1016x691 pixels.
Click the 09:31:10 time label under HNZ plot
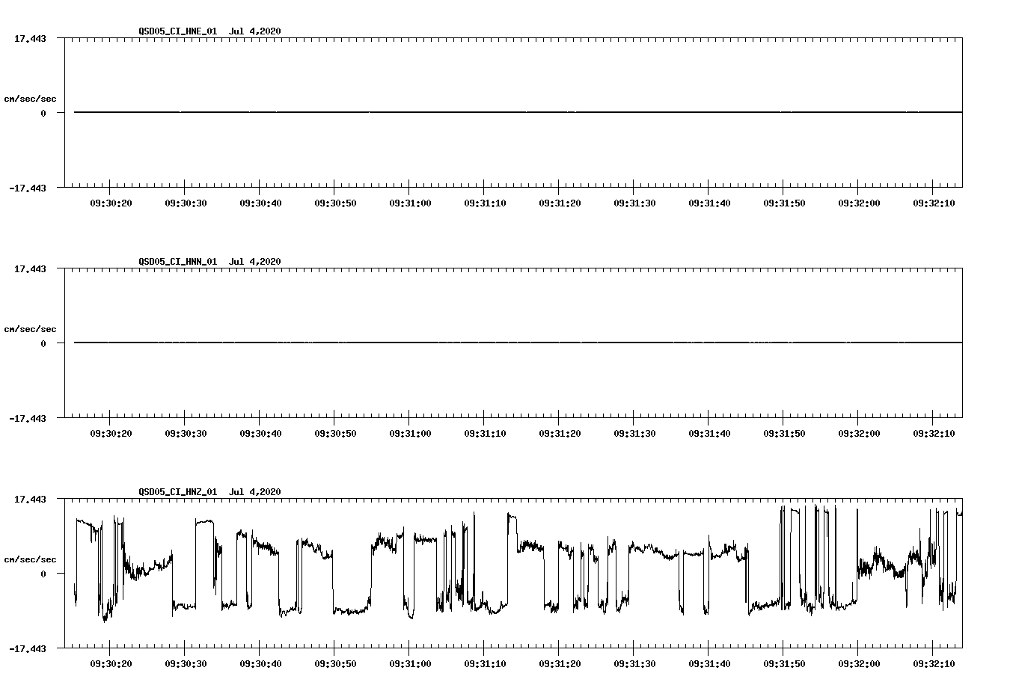pyautogui.click(x=485, y=663)
